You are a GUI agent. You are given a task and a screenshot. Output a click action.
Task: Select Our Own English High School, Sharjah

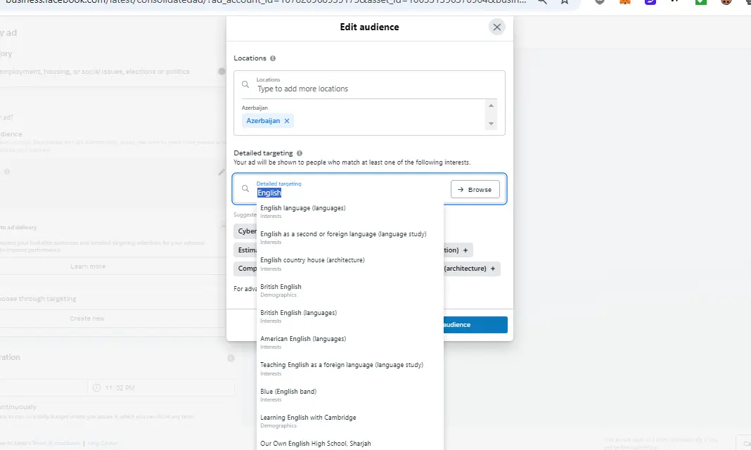coord(350,443)
